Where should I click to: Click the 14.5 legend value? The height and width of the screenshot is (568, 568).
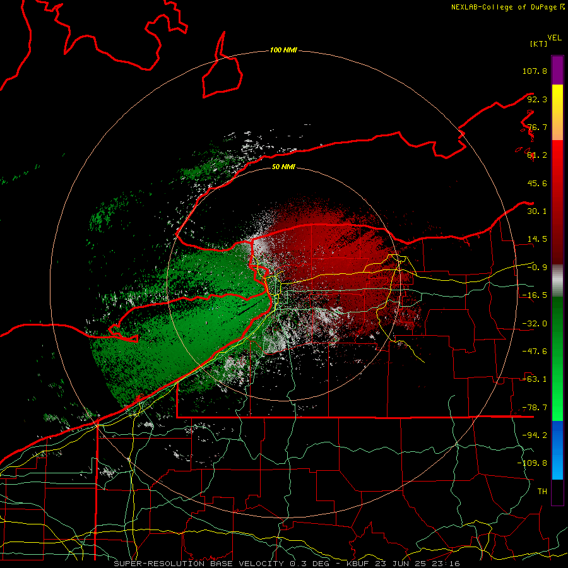click(x=537, y=239)
